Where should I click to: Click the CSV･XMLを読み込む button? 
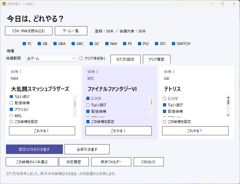coord(29,31)
